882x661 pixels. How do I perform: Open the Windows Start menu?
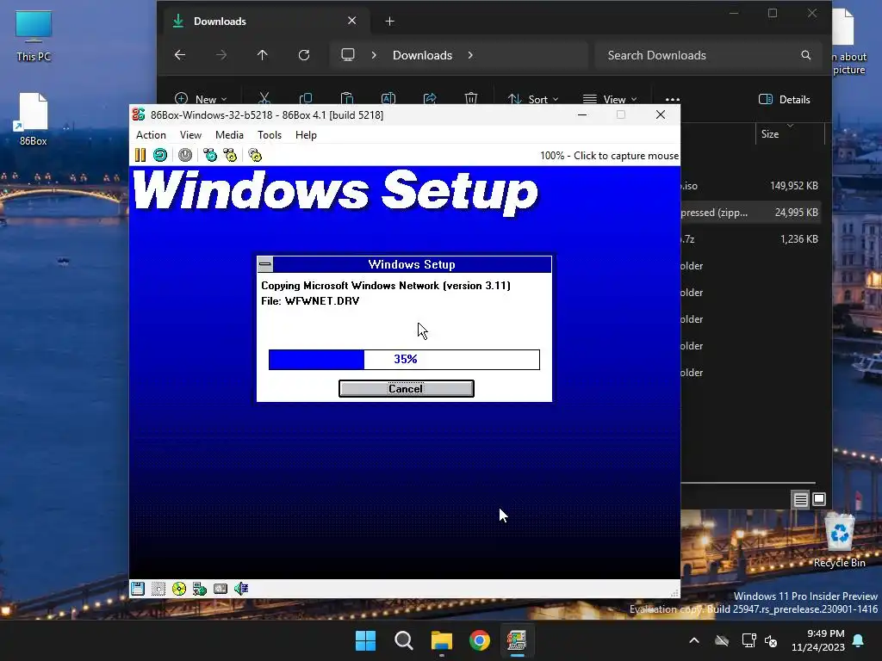coord(365,640)
